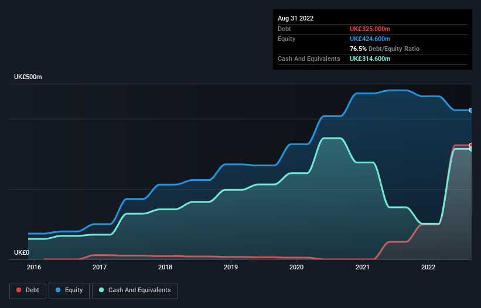Click the 2022 x-axis label
The width and height of the screenshot is (481, 308).
428,267
